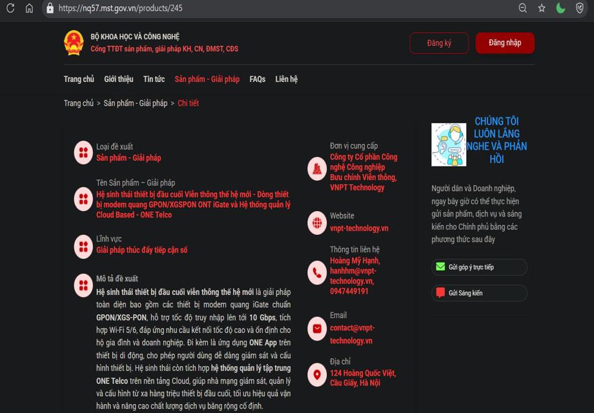Toggle the dark mode moon icon
This screenshot has width=594, height=413.
click(560, 8)
